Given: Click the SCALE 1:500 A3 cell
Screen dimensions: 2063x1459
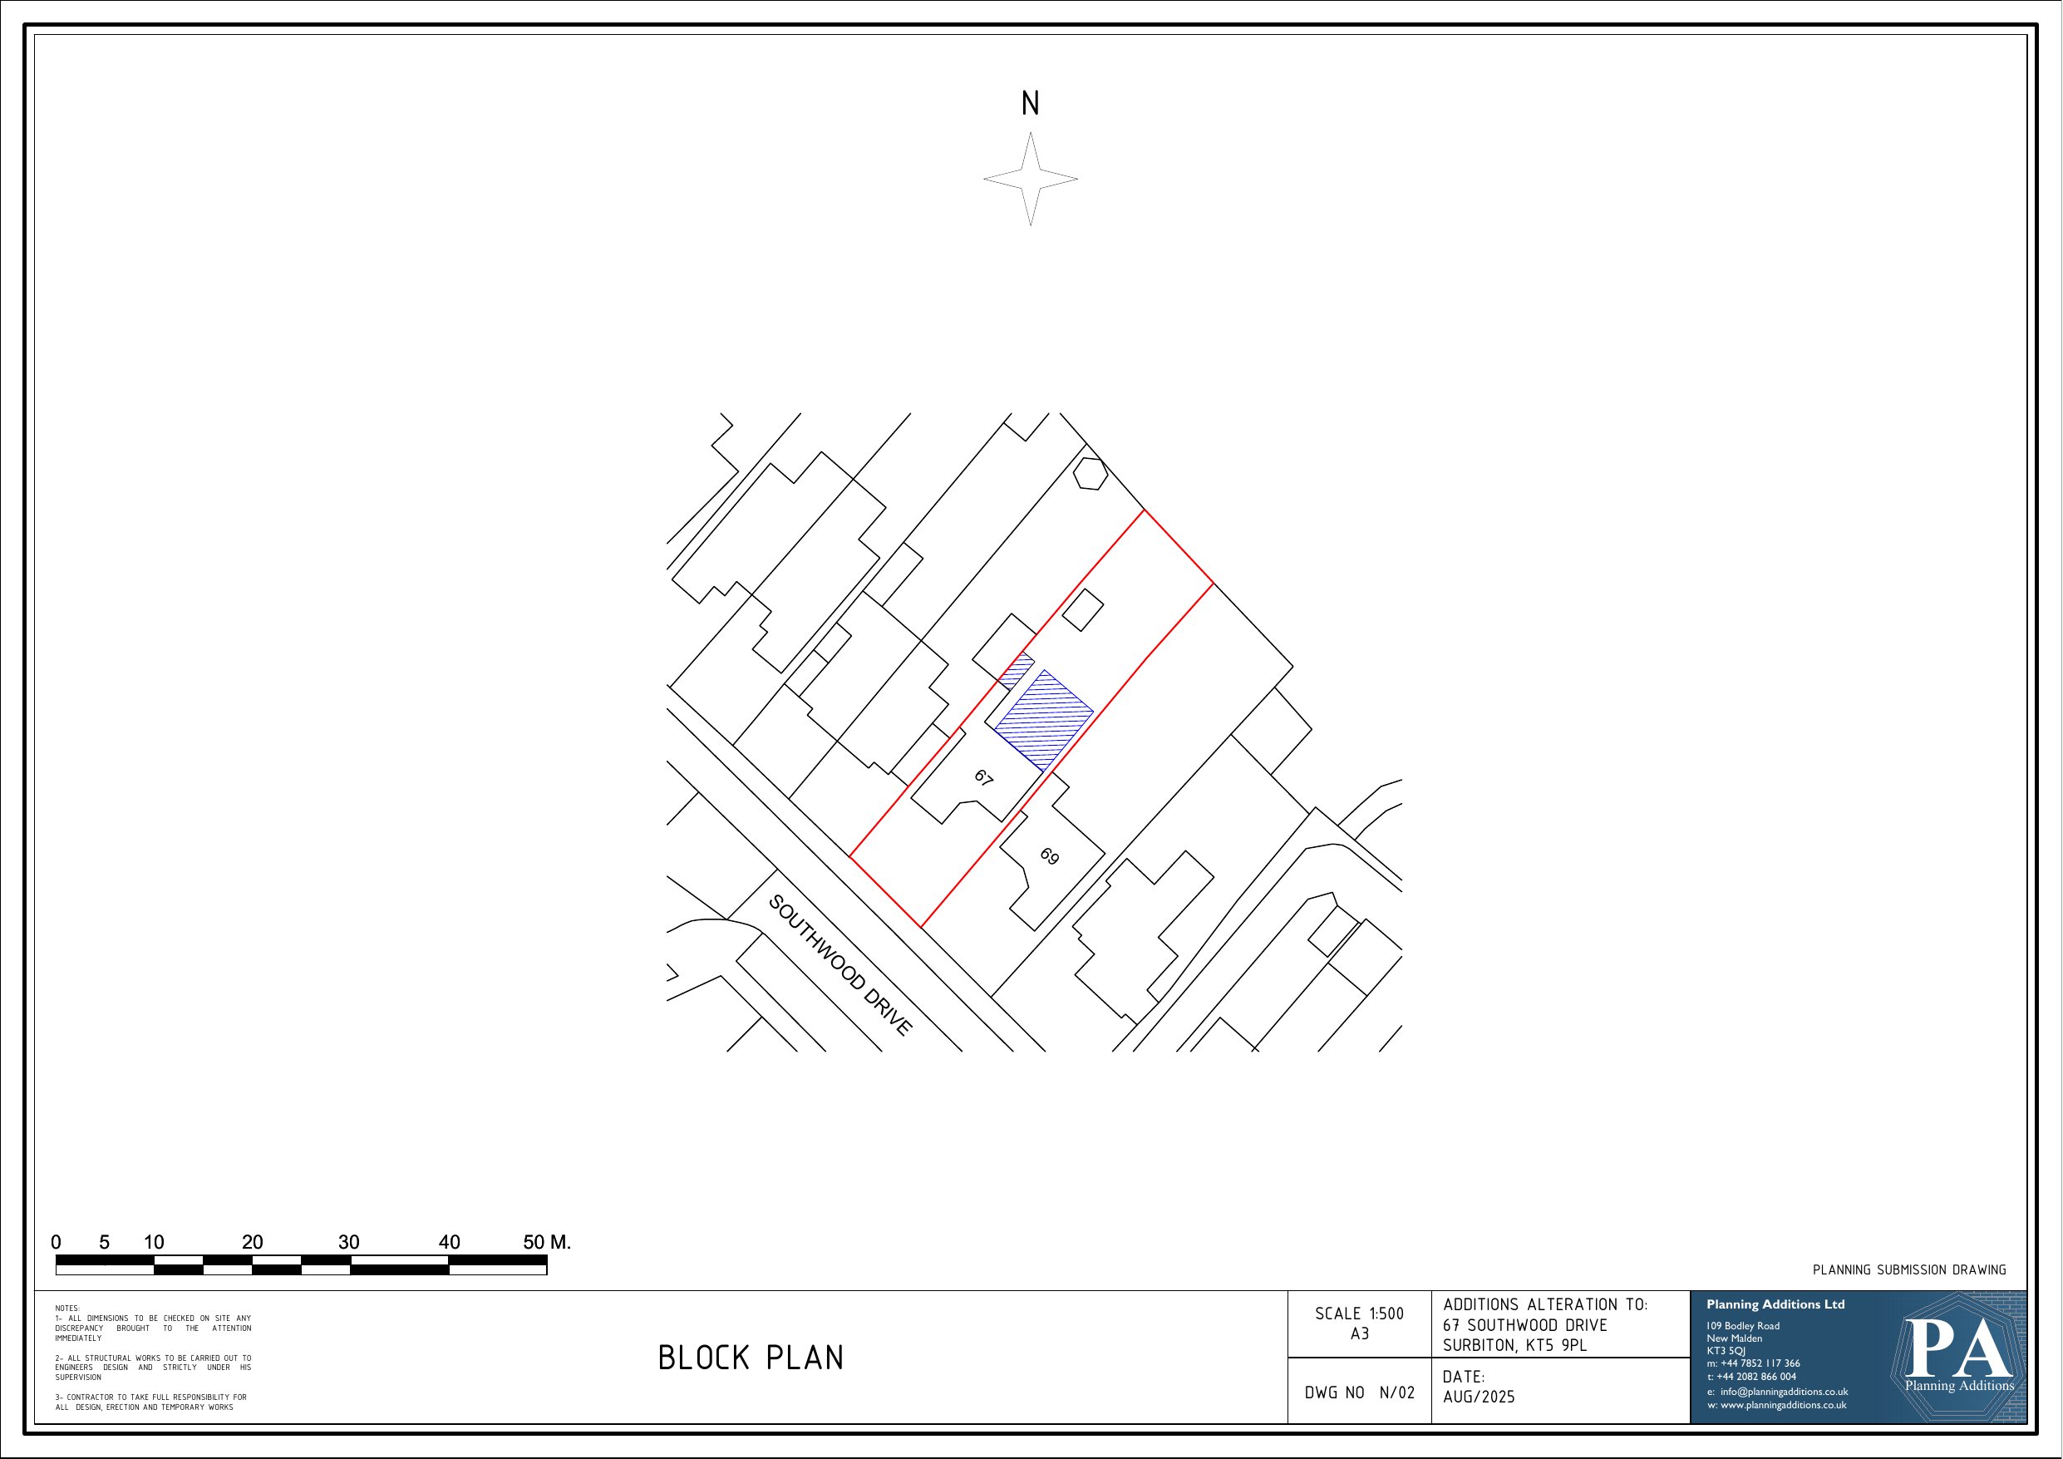Looking at the screenshot, I should coord(1358,1323).
